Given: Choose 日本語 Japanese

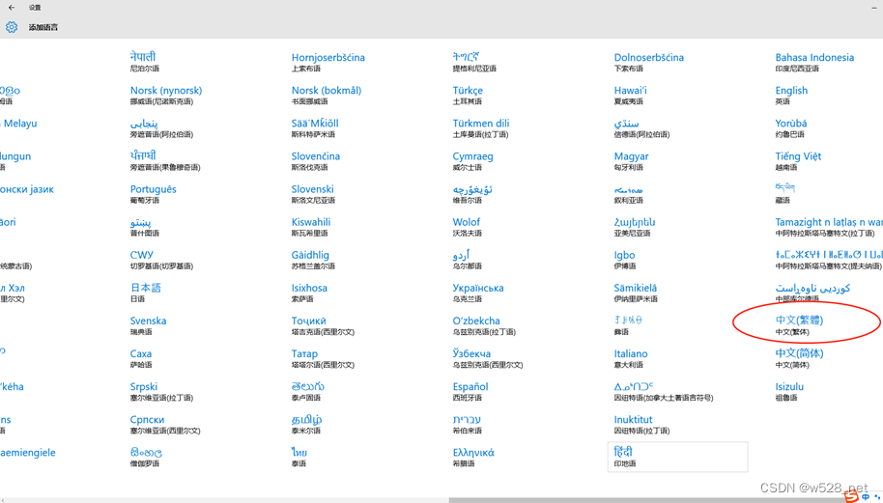Looking at the screenshot, I should [145, 293].
